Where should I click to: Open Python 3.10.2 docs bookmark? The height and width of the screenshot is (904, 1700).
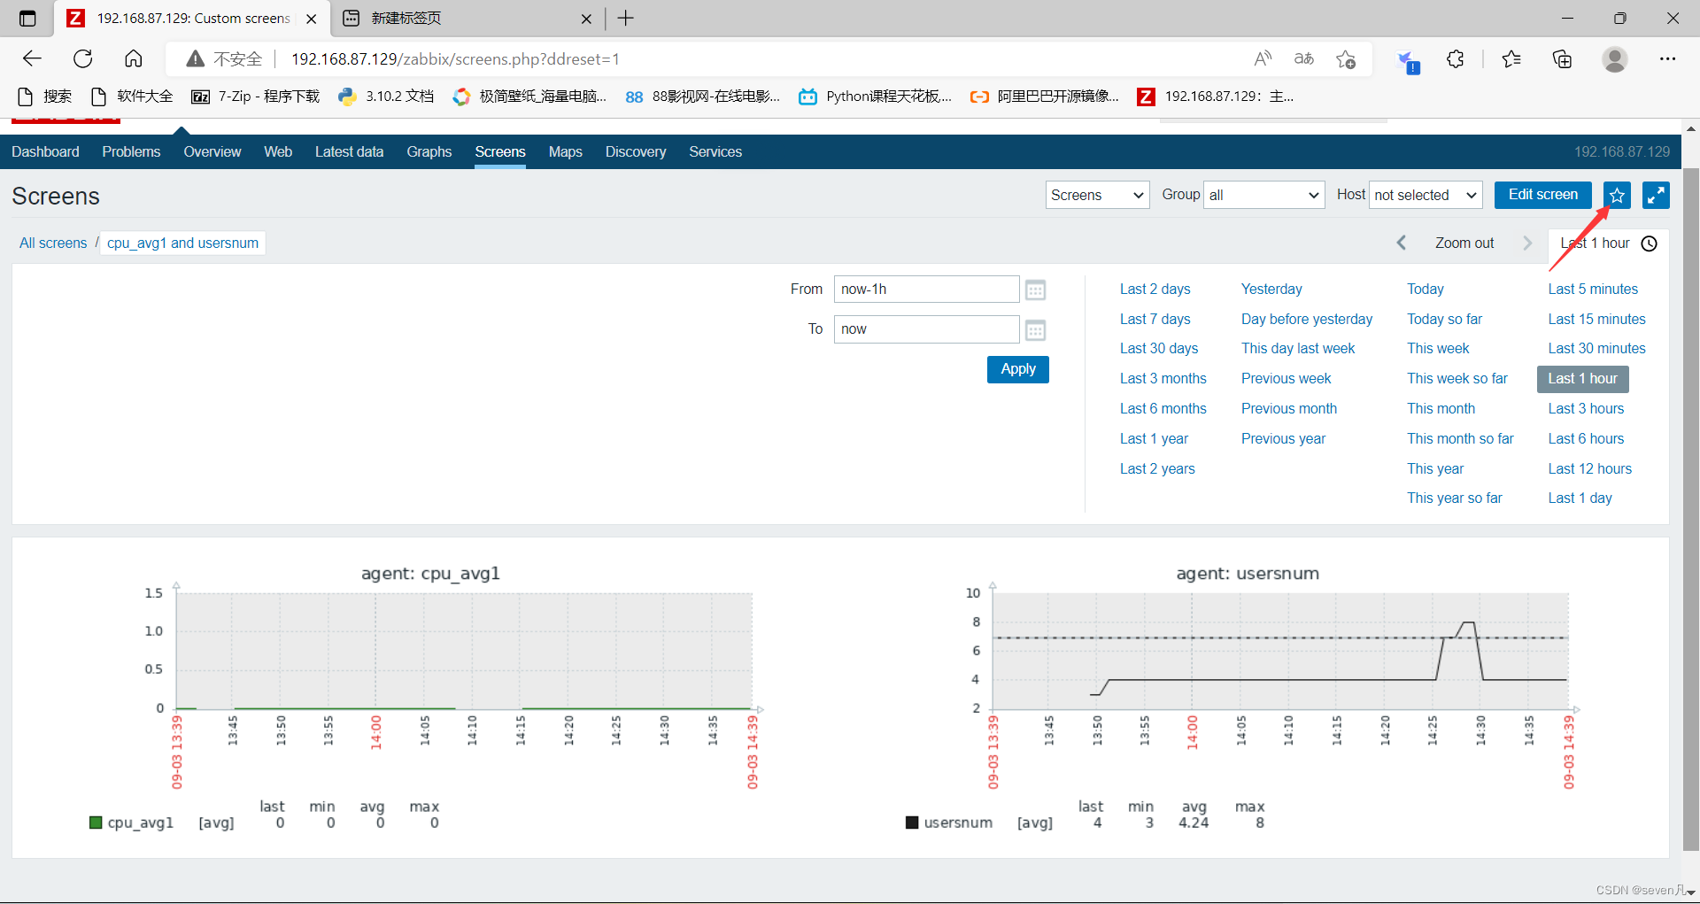point(386,97)
